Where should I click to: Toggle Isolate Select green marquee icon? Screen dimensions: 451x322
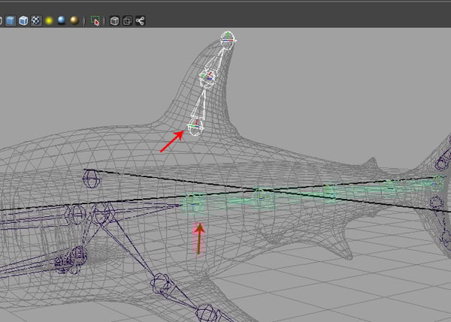pos(95,21)
